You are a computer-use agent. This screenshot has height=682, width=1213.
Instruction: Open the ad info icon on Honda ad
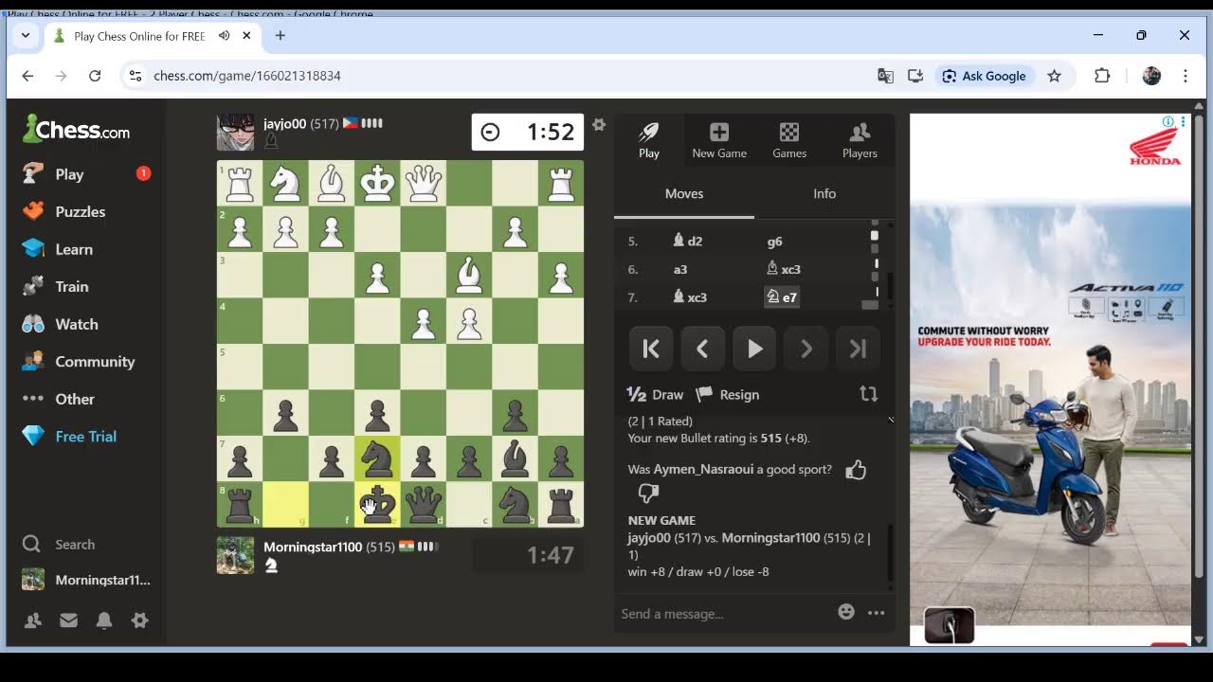[1168, 121]
